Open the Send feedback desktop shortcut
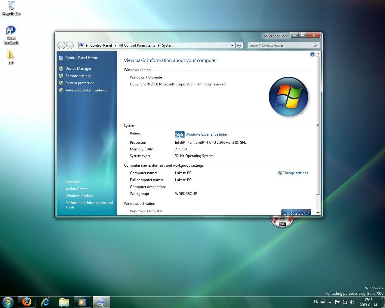385x308 pixels. point(11,35)
